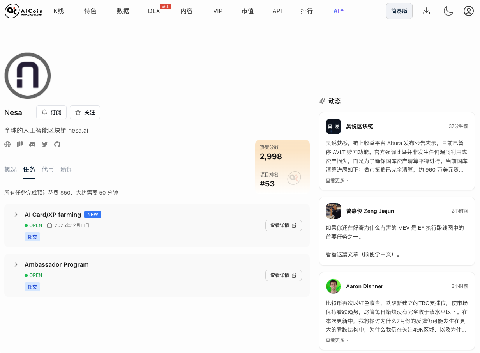Click the Aaron Dishner author name
480x353 pixels.
tap(365, 286)
